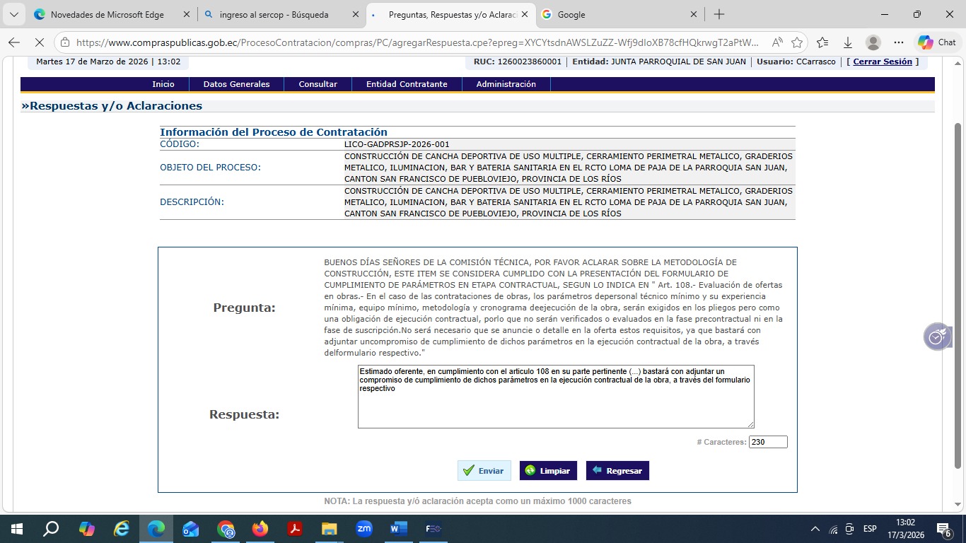Click the Cerrar Sesión link
This screenshot has width=966, height=543.
882,62
